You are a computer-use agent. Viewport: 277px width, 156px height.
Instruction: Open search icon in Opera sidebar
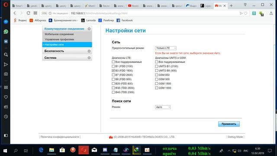[x=6, y=55]
